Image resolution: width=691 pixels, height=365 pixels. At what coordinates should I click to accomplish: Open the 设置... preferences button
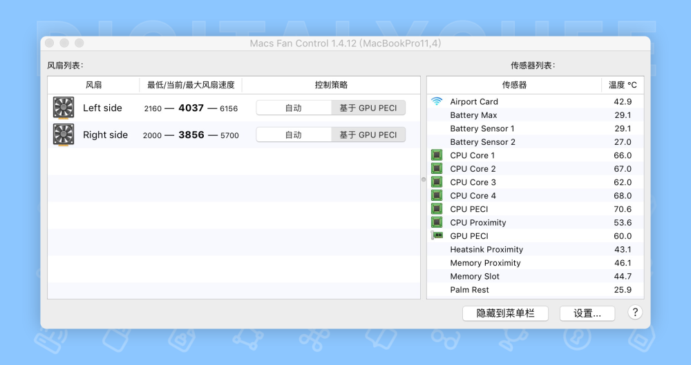click(587, 313)
